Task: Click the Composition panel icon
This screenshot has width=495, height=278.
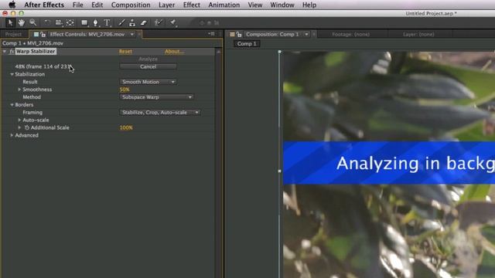Action: coord(232,34)
